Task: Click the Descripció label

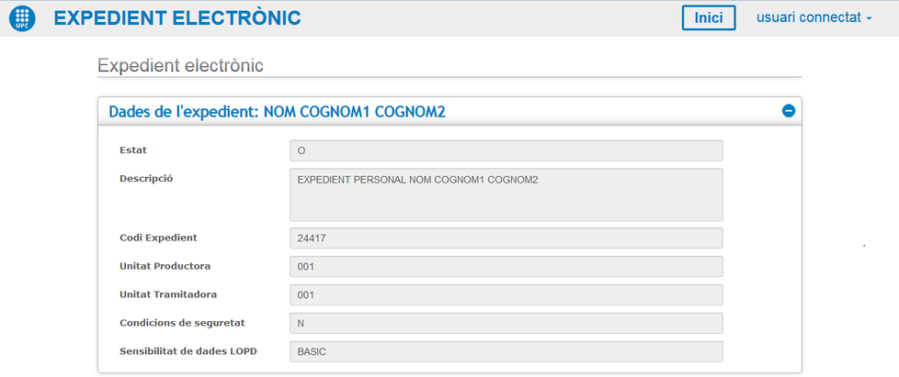Action: point(147,178)
